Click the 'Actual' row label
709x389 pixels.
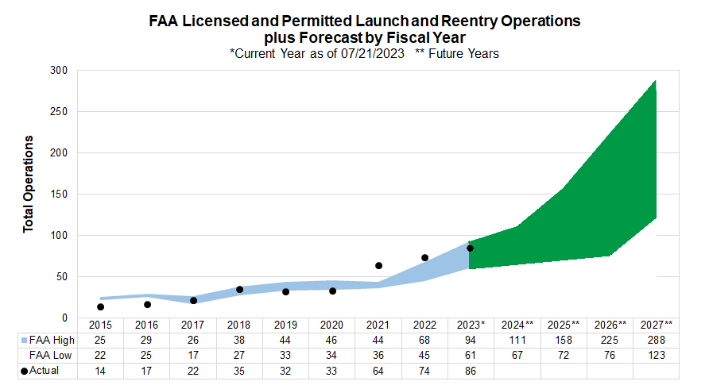pyautogui.click(x=45, y=371)
